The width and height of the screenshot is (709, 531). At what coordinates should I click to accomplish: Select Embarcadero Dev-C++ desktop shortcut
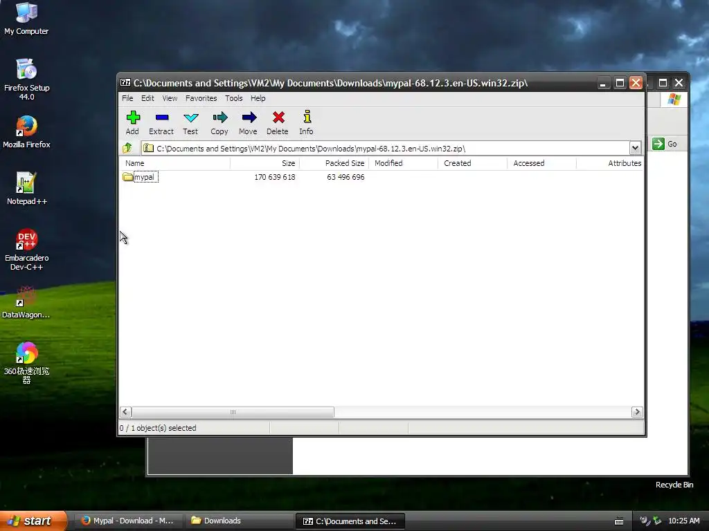[27, 250]
